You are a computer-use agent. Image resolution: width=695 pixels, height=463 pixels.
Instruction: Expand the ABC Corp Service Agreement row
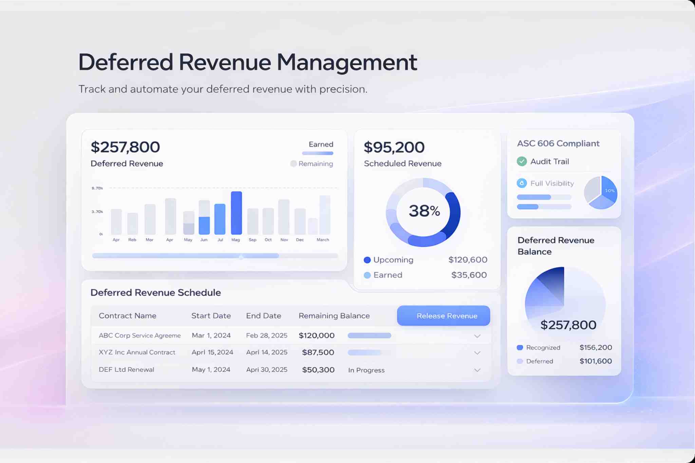coord(477,336)
